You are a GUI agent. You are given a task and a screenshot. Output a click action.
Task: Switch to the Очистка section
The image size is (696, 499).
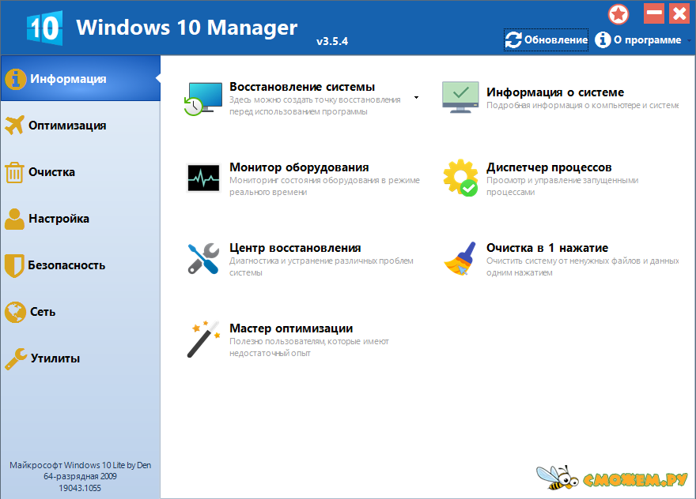[81, 172]
